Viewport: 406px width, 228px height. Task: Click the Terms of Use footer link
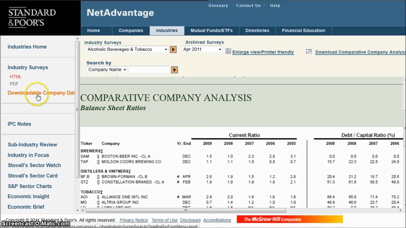(164, 220)
